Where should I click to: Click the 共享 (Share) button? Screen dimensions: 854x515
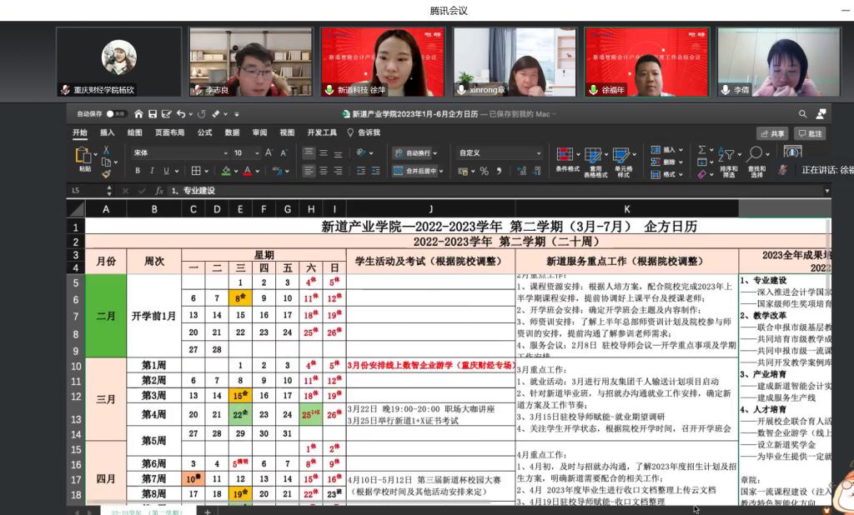(x=772, y=133)
